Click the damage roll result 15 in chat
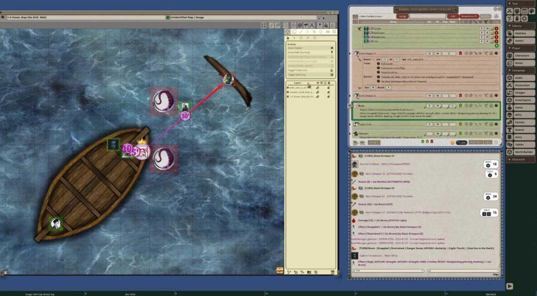537x296 pixels. point(489,213)
